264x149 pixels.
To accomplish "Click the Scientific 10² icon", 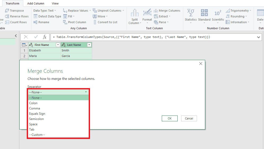I will point(218,13).
